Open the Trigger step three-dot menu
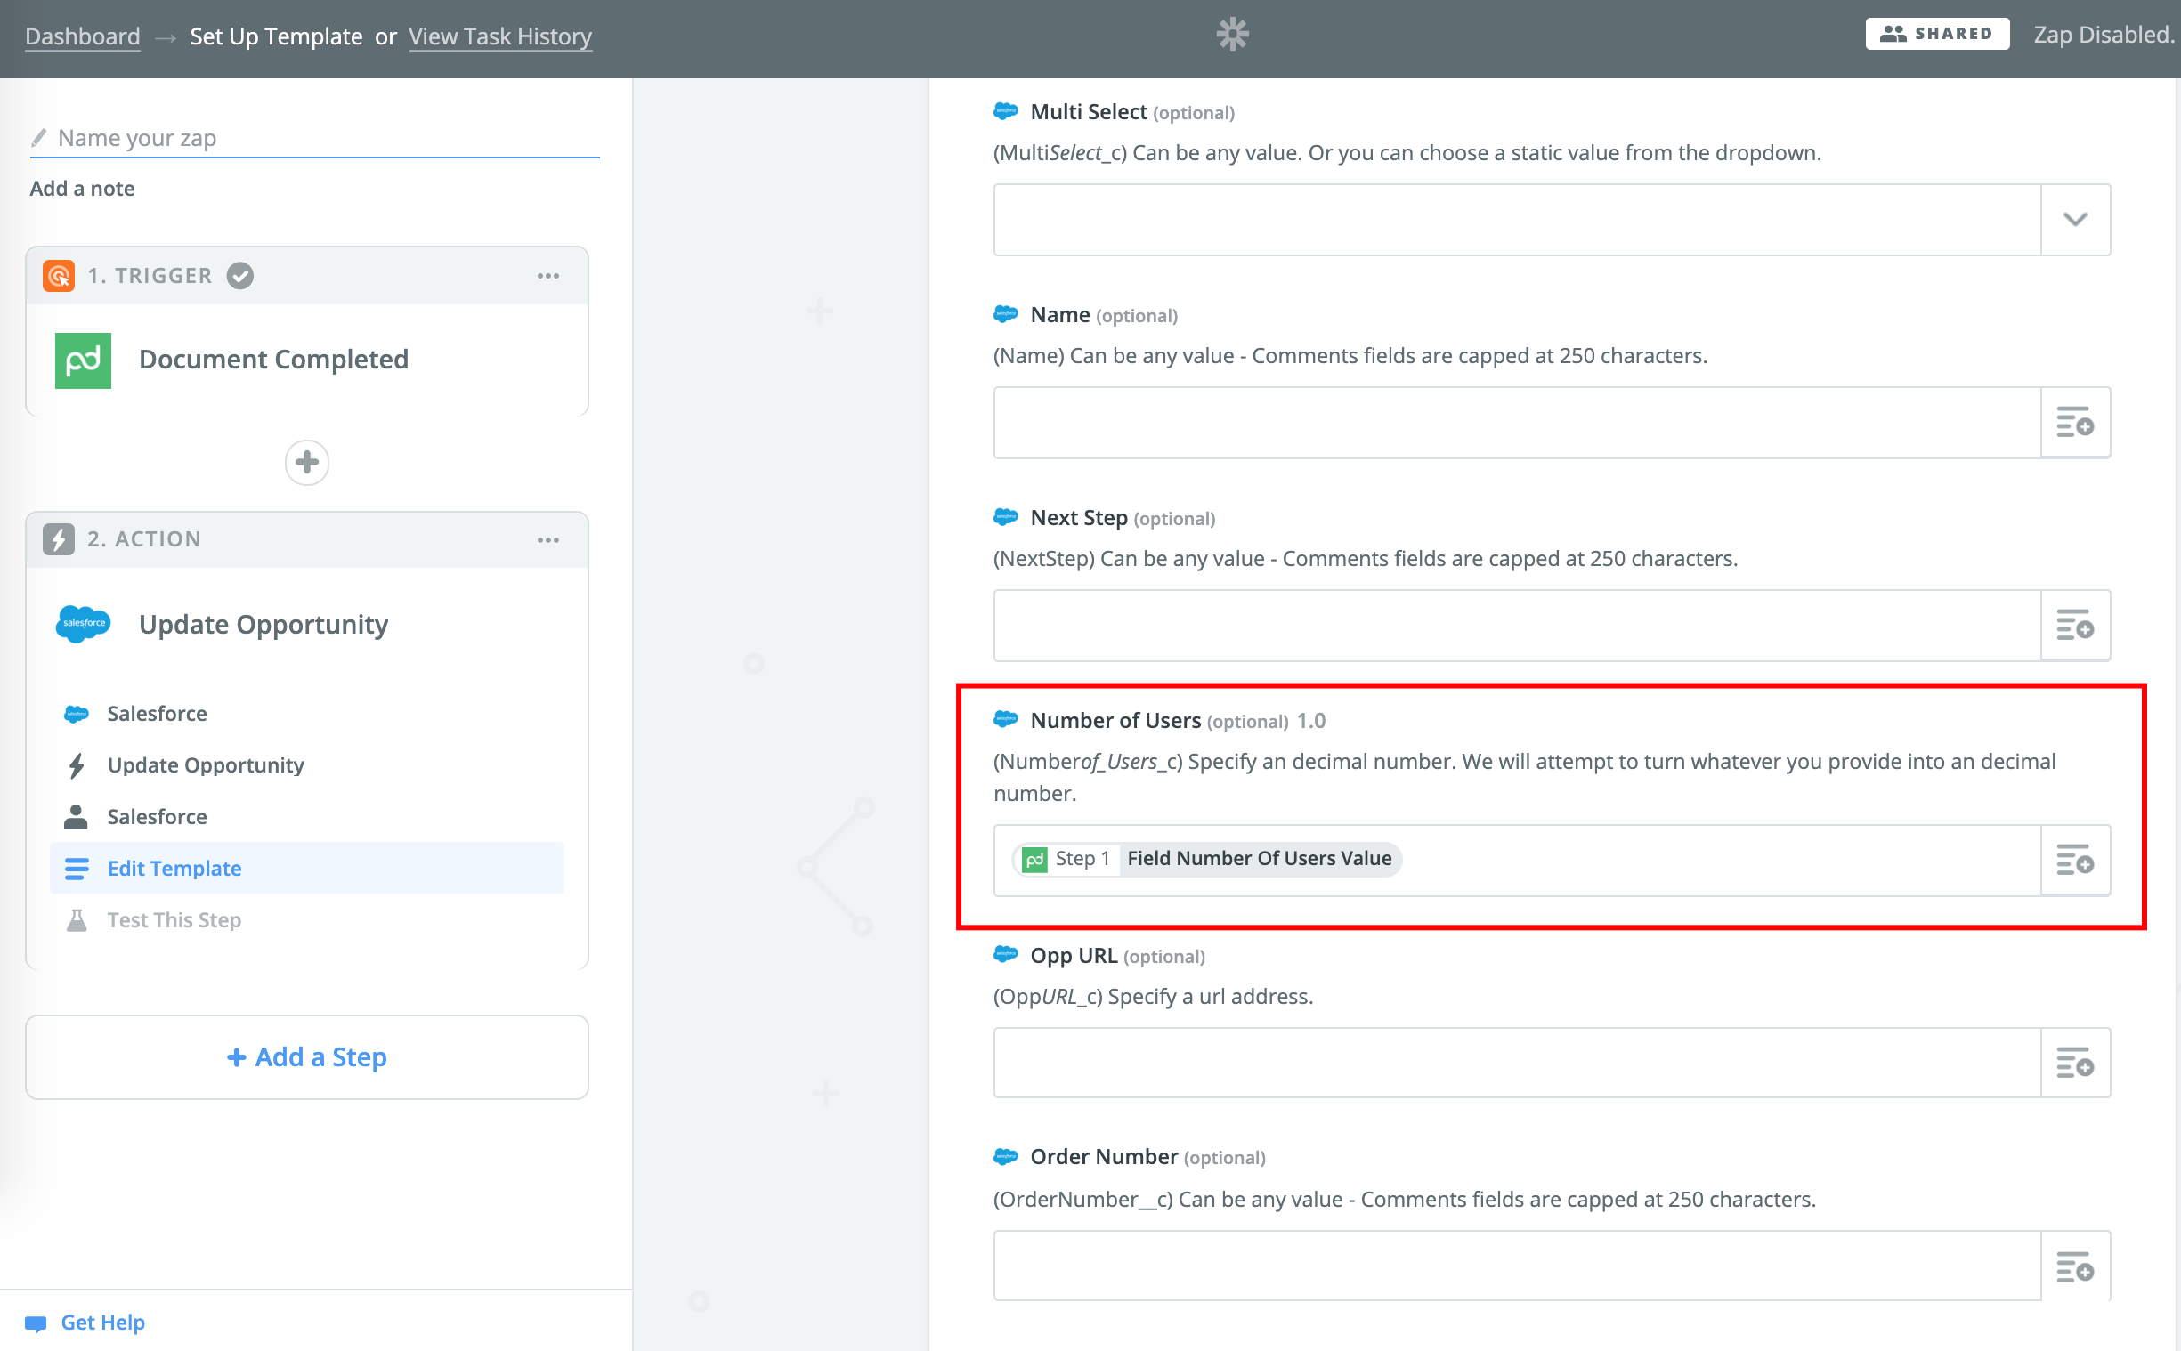This screenshot has width=2181, height=1351. click(547, 276)
